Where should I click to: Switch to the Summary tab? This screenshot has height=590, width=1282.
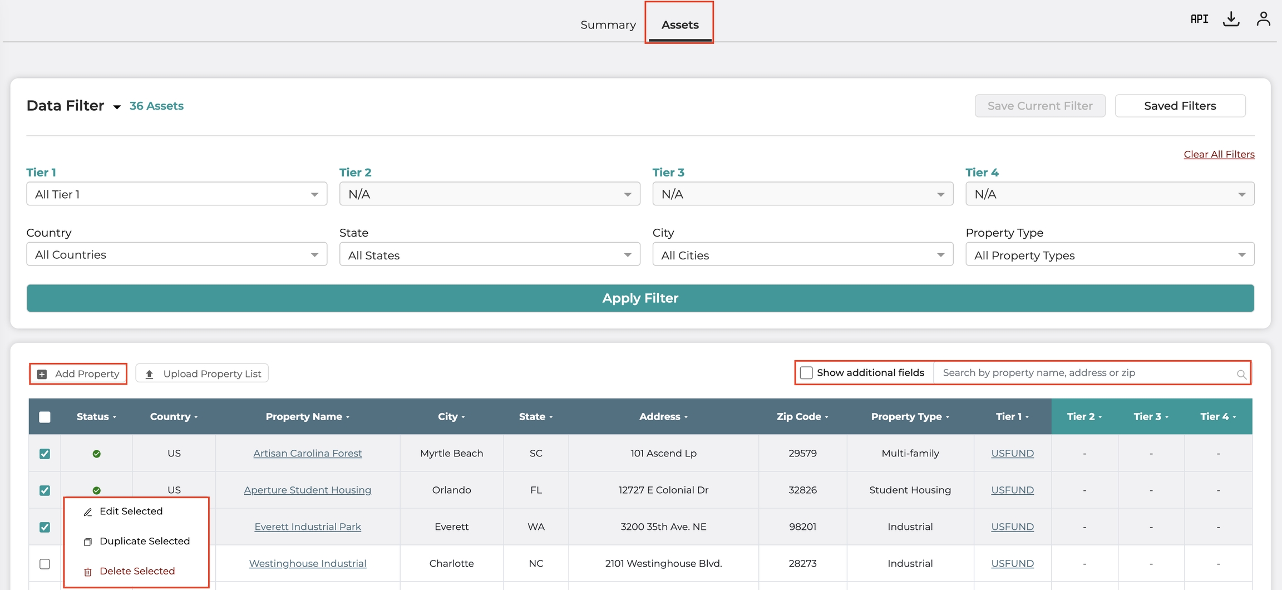(x=608, y=25)
